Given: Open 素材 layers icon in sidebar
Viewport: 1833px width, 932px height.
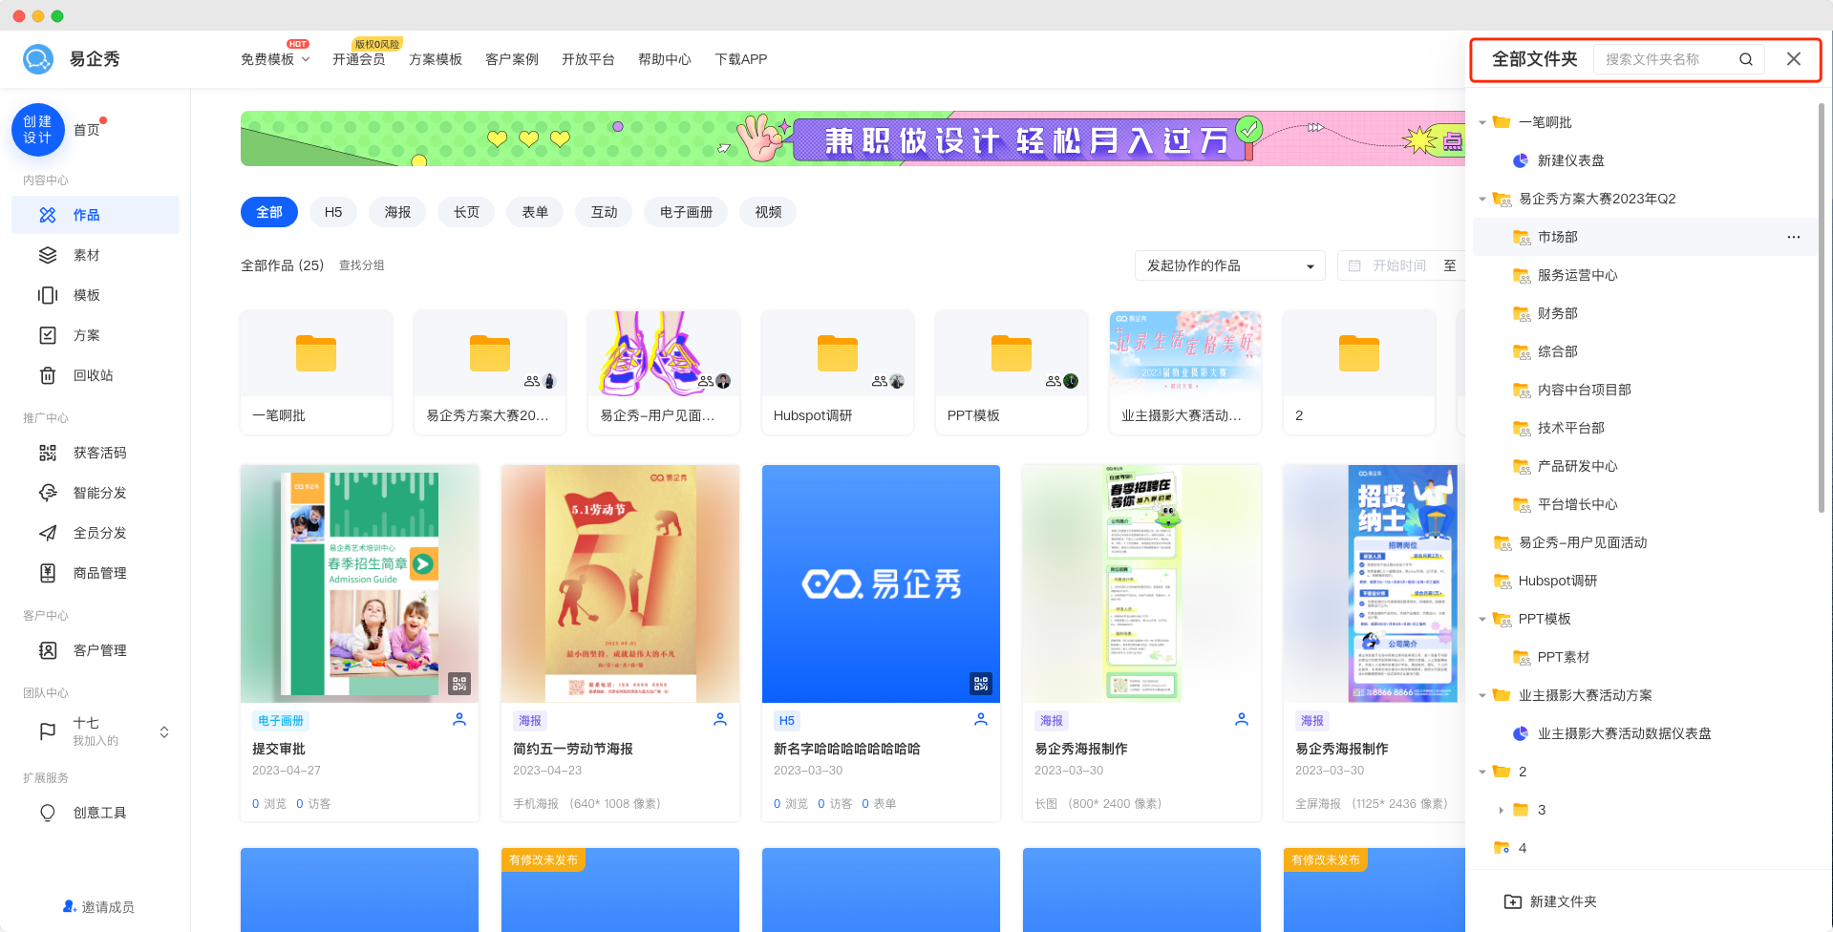Looking at the screenshot, I should (48, 255).
